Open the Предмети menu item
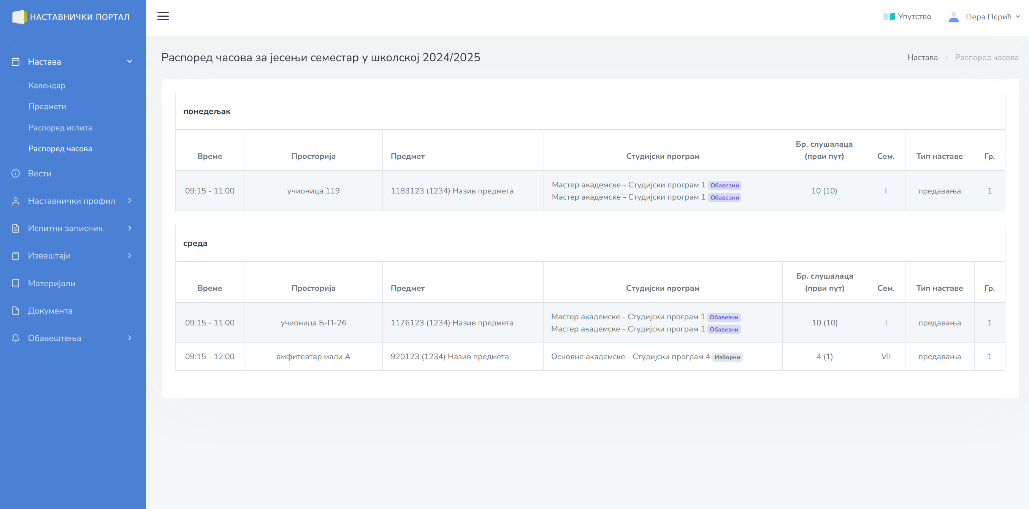Screen dimensions: 1029x509 [47, 107]
